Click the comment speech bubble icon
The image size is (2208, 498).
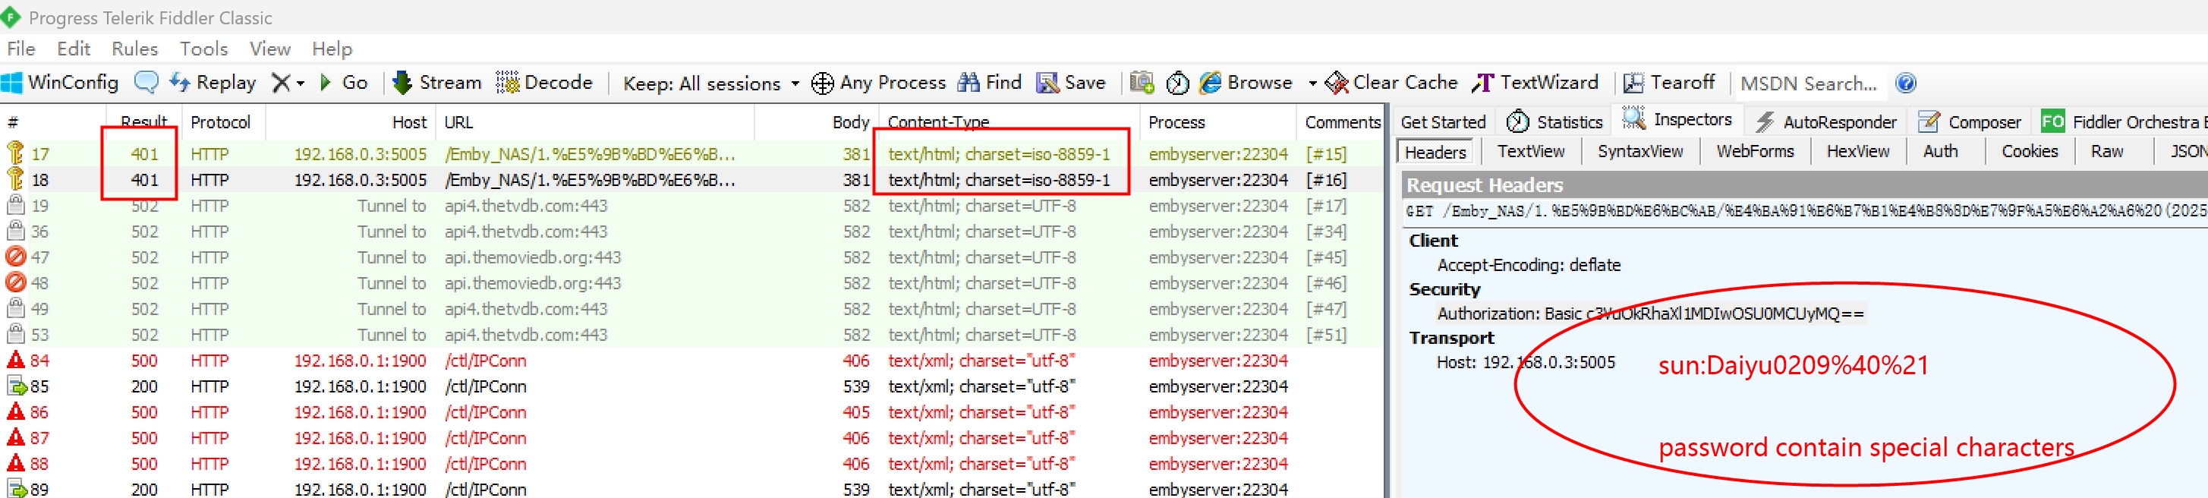(x=146, y=84)
